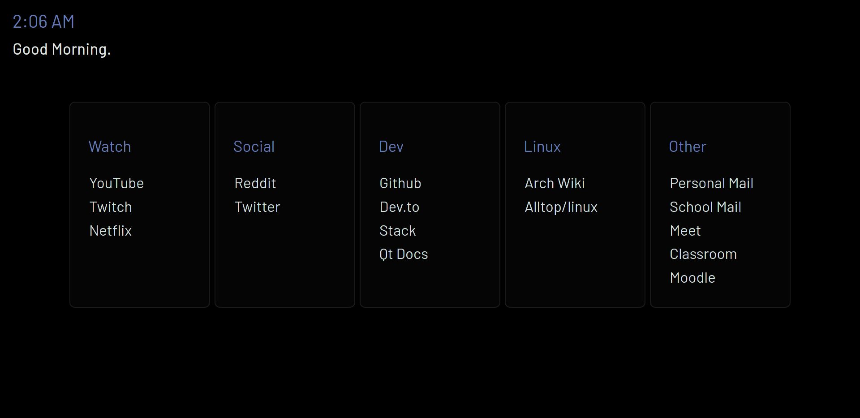Image resolution: width=860 pixels, height=418 pixels.
Task: Go to Dev.to
Action: pos(399,207)
